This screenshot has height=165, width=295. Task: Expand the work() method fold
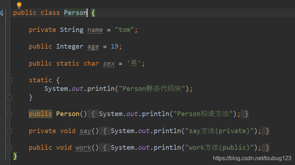click(x=10, y=148)
